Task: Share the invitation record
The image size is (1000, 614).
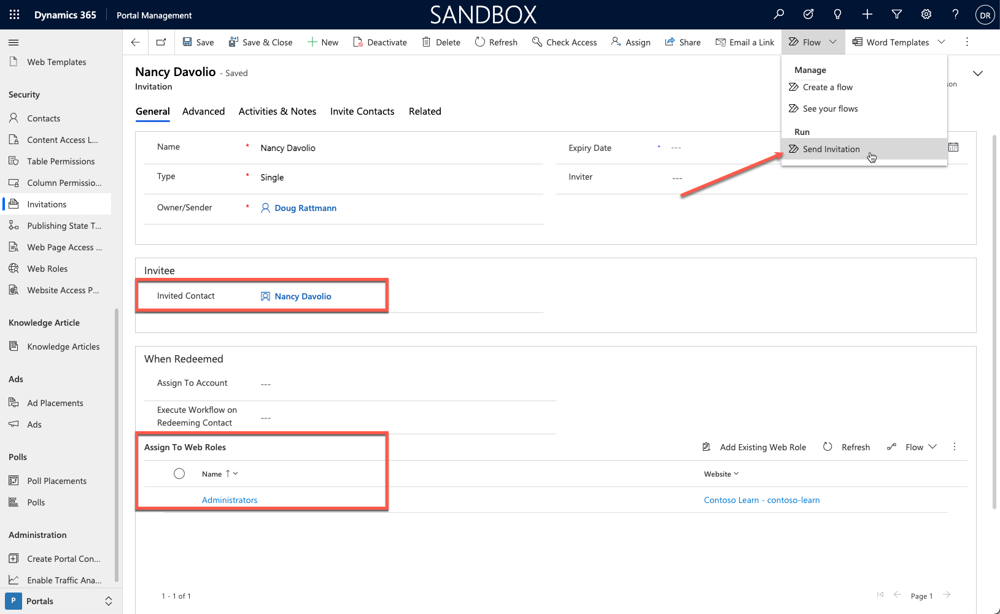Action: pos(683,42)
